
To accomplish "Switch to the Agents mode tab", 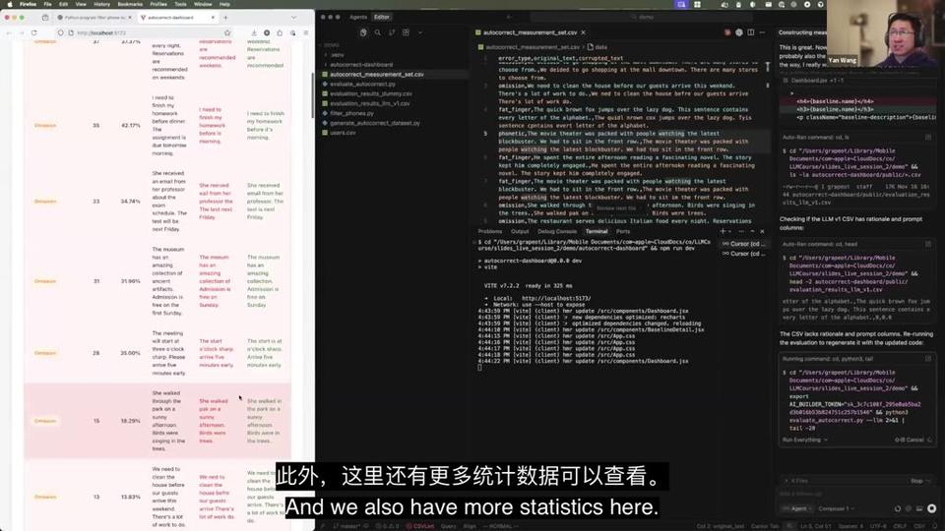I will tap(358, 17).
